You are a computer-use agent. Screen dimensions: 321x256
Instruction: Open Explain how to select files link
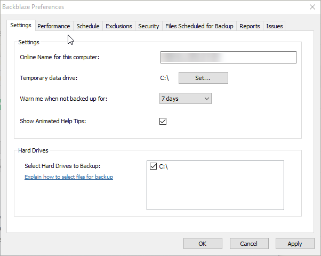pos(69,177)
